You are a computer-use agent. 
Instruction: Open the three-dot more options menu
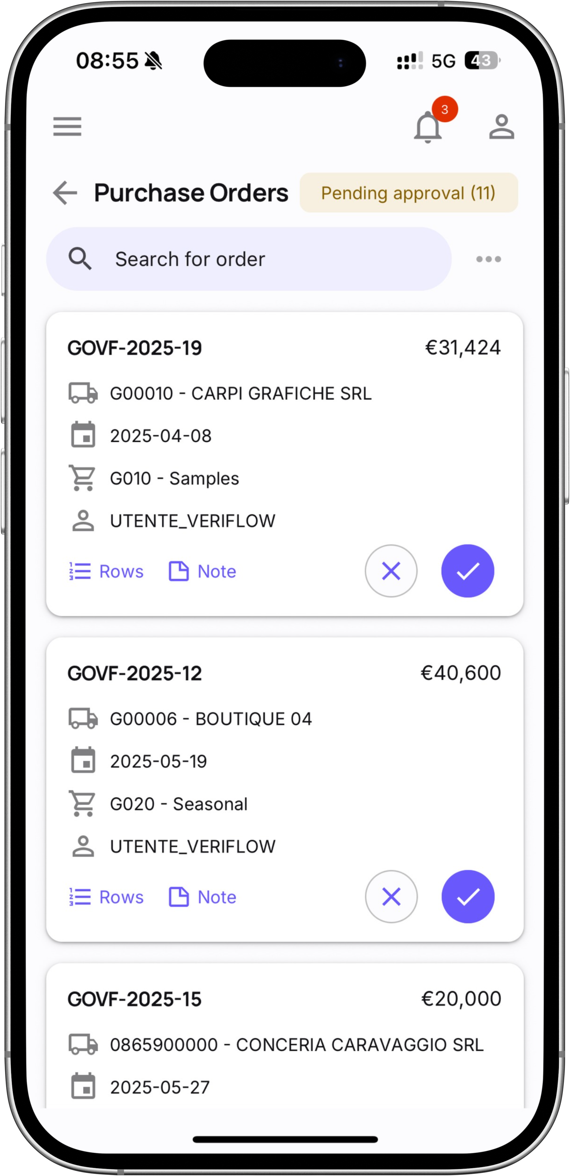tap(488, 259)
